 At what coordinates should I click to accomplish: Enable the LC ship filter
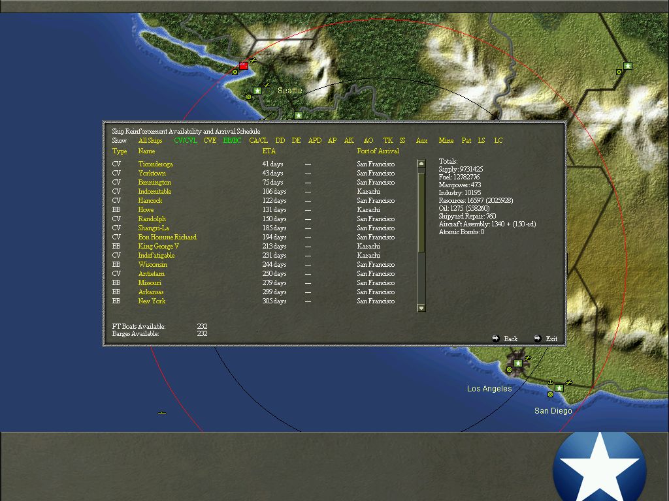[498, 141]
